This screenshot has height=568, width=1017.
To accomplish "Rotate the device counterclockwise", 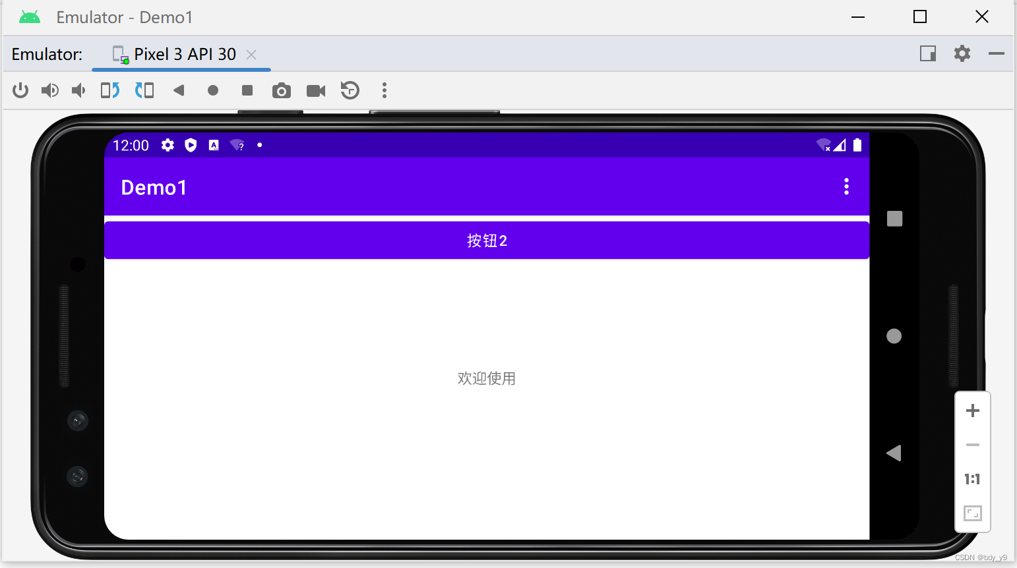I will [109, 90].
